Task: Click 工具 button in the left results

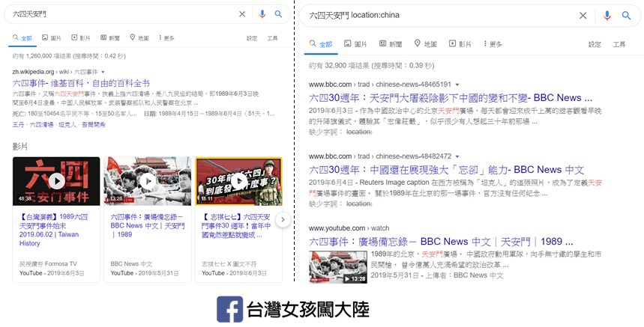Action: (x=272, y=37)
